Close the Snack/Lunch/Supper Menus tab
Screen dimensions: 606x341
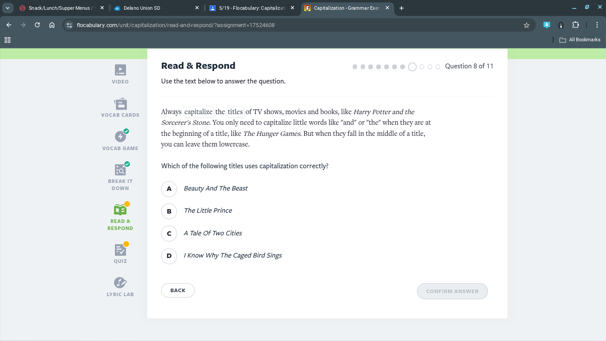point(102,8)
